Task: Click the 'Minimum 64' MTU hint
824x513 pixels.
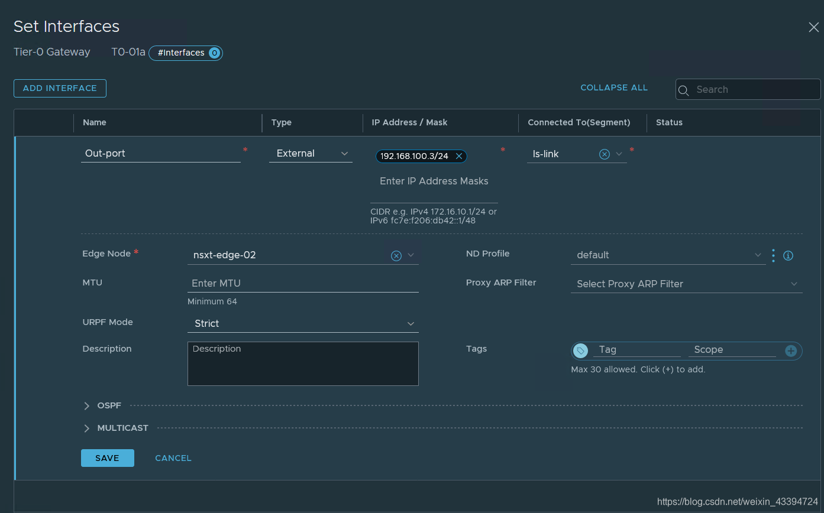Action: click(212, 301)
